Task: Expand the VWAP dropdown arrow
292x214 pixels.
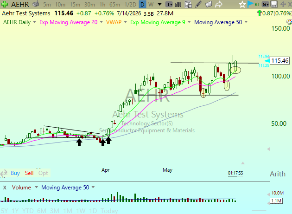Action: (x=126, y=22)
